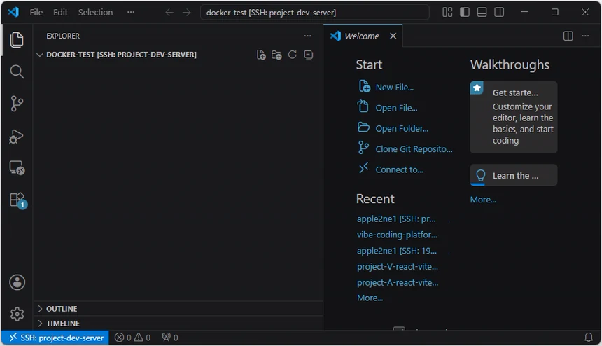Refresh the Explorer file tree

(292, 55)
